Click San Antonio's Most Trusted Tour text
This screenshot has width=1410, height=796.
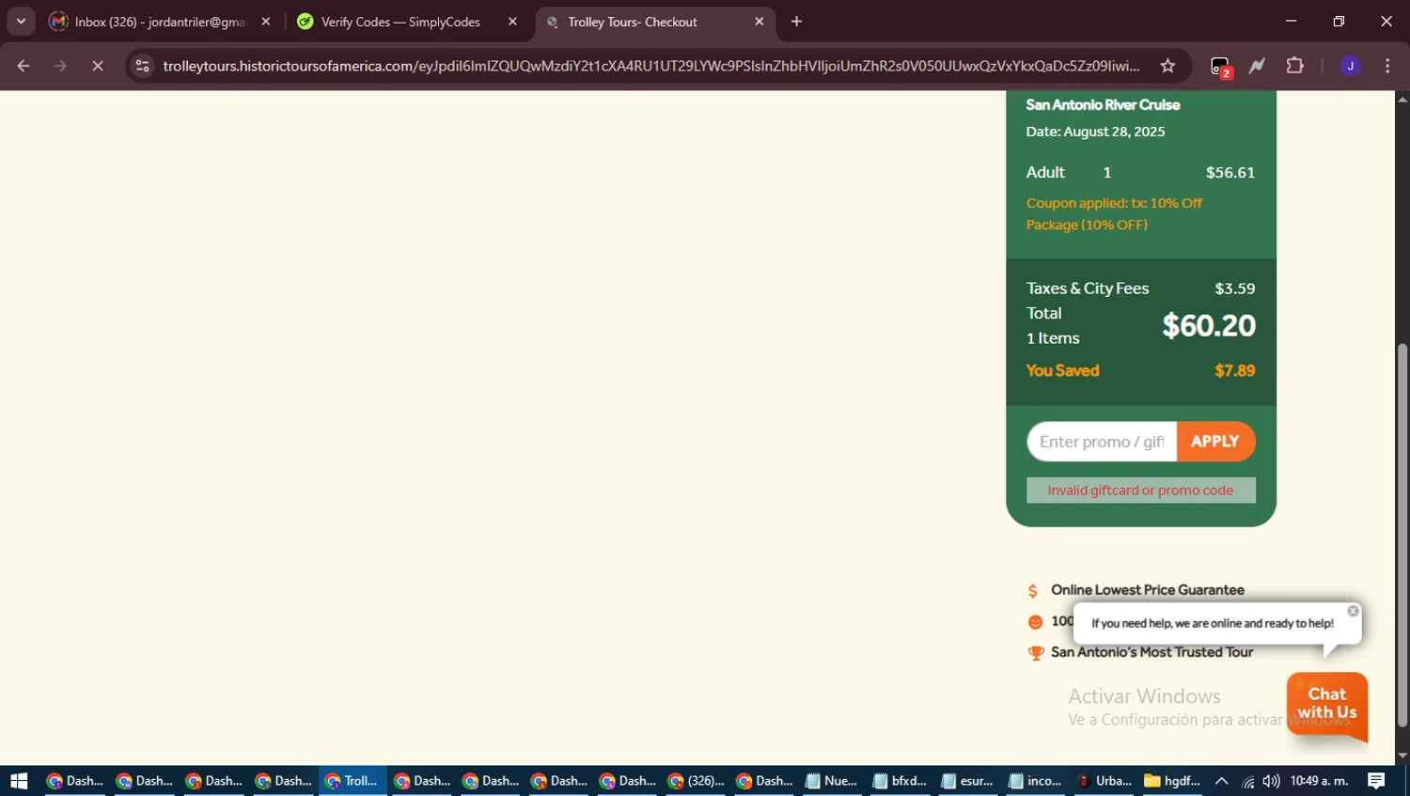1152,652
